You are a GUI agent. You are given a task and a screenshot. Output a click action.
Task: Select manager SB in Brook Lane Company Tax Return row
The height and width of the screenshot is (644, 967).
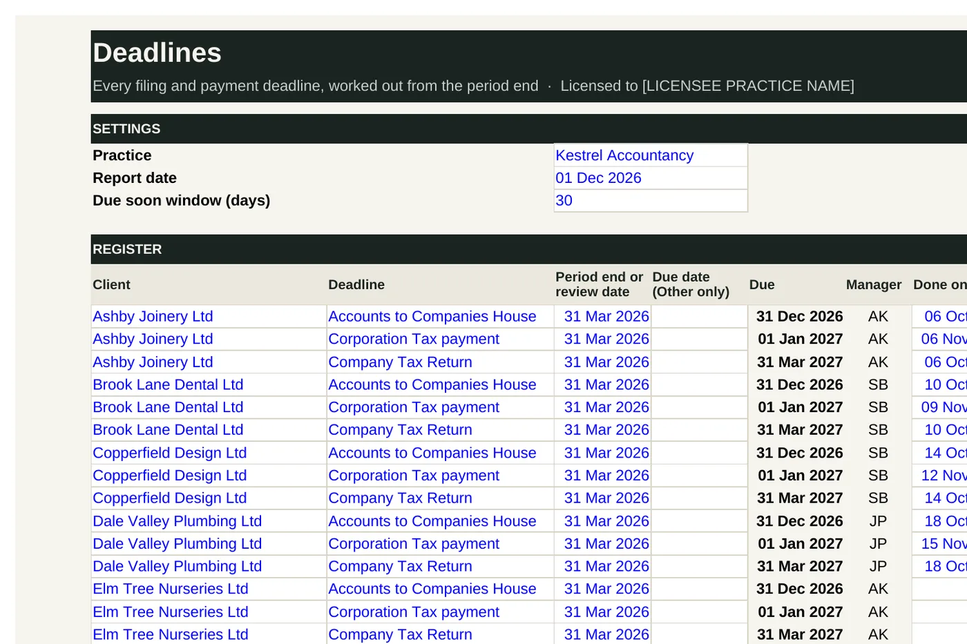coord(878,429)
